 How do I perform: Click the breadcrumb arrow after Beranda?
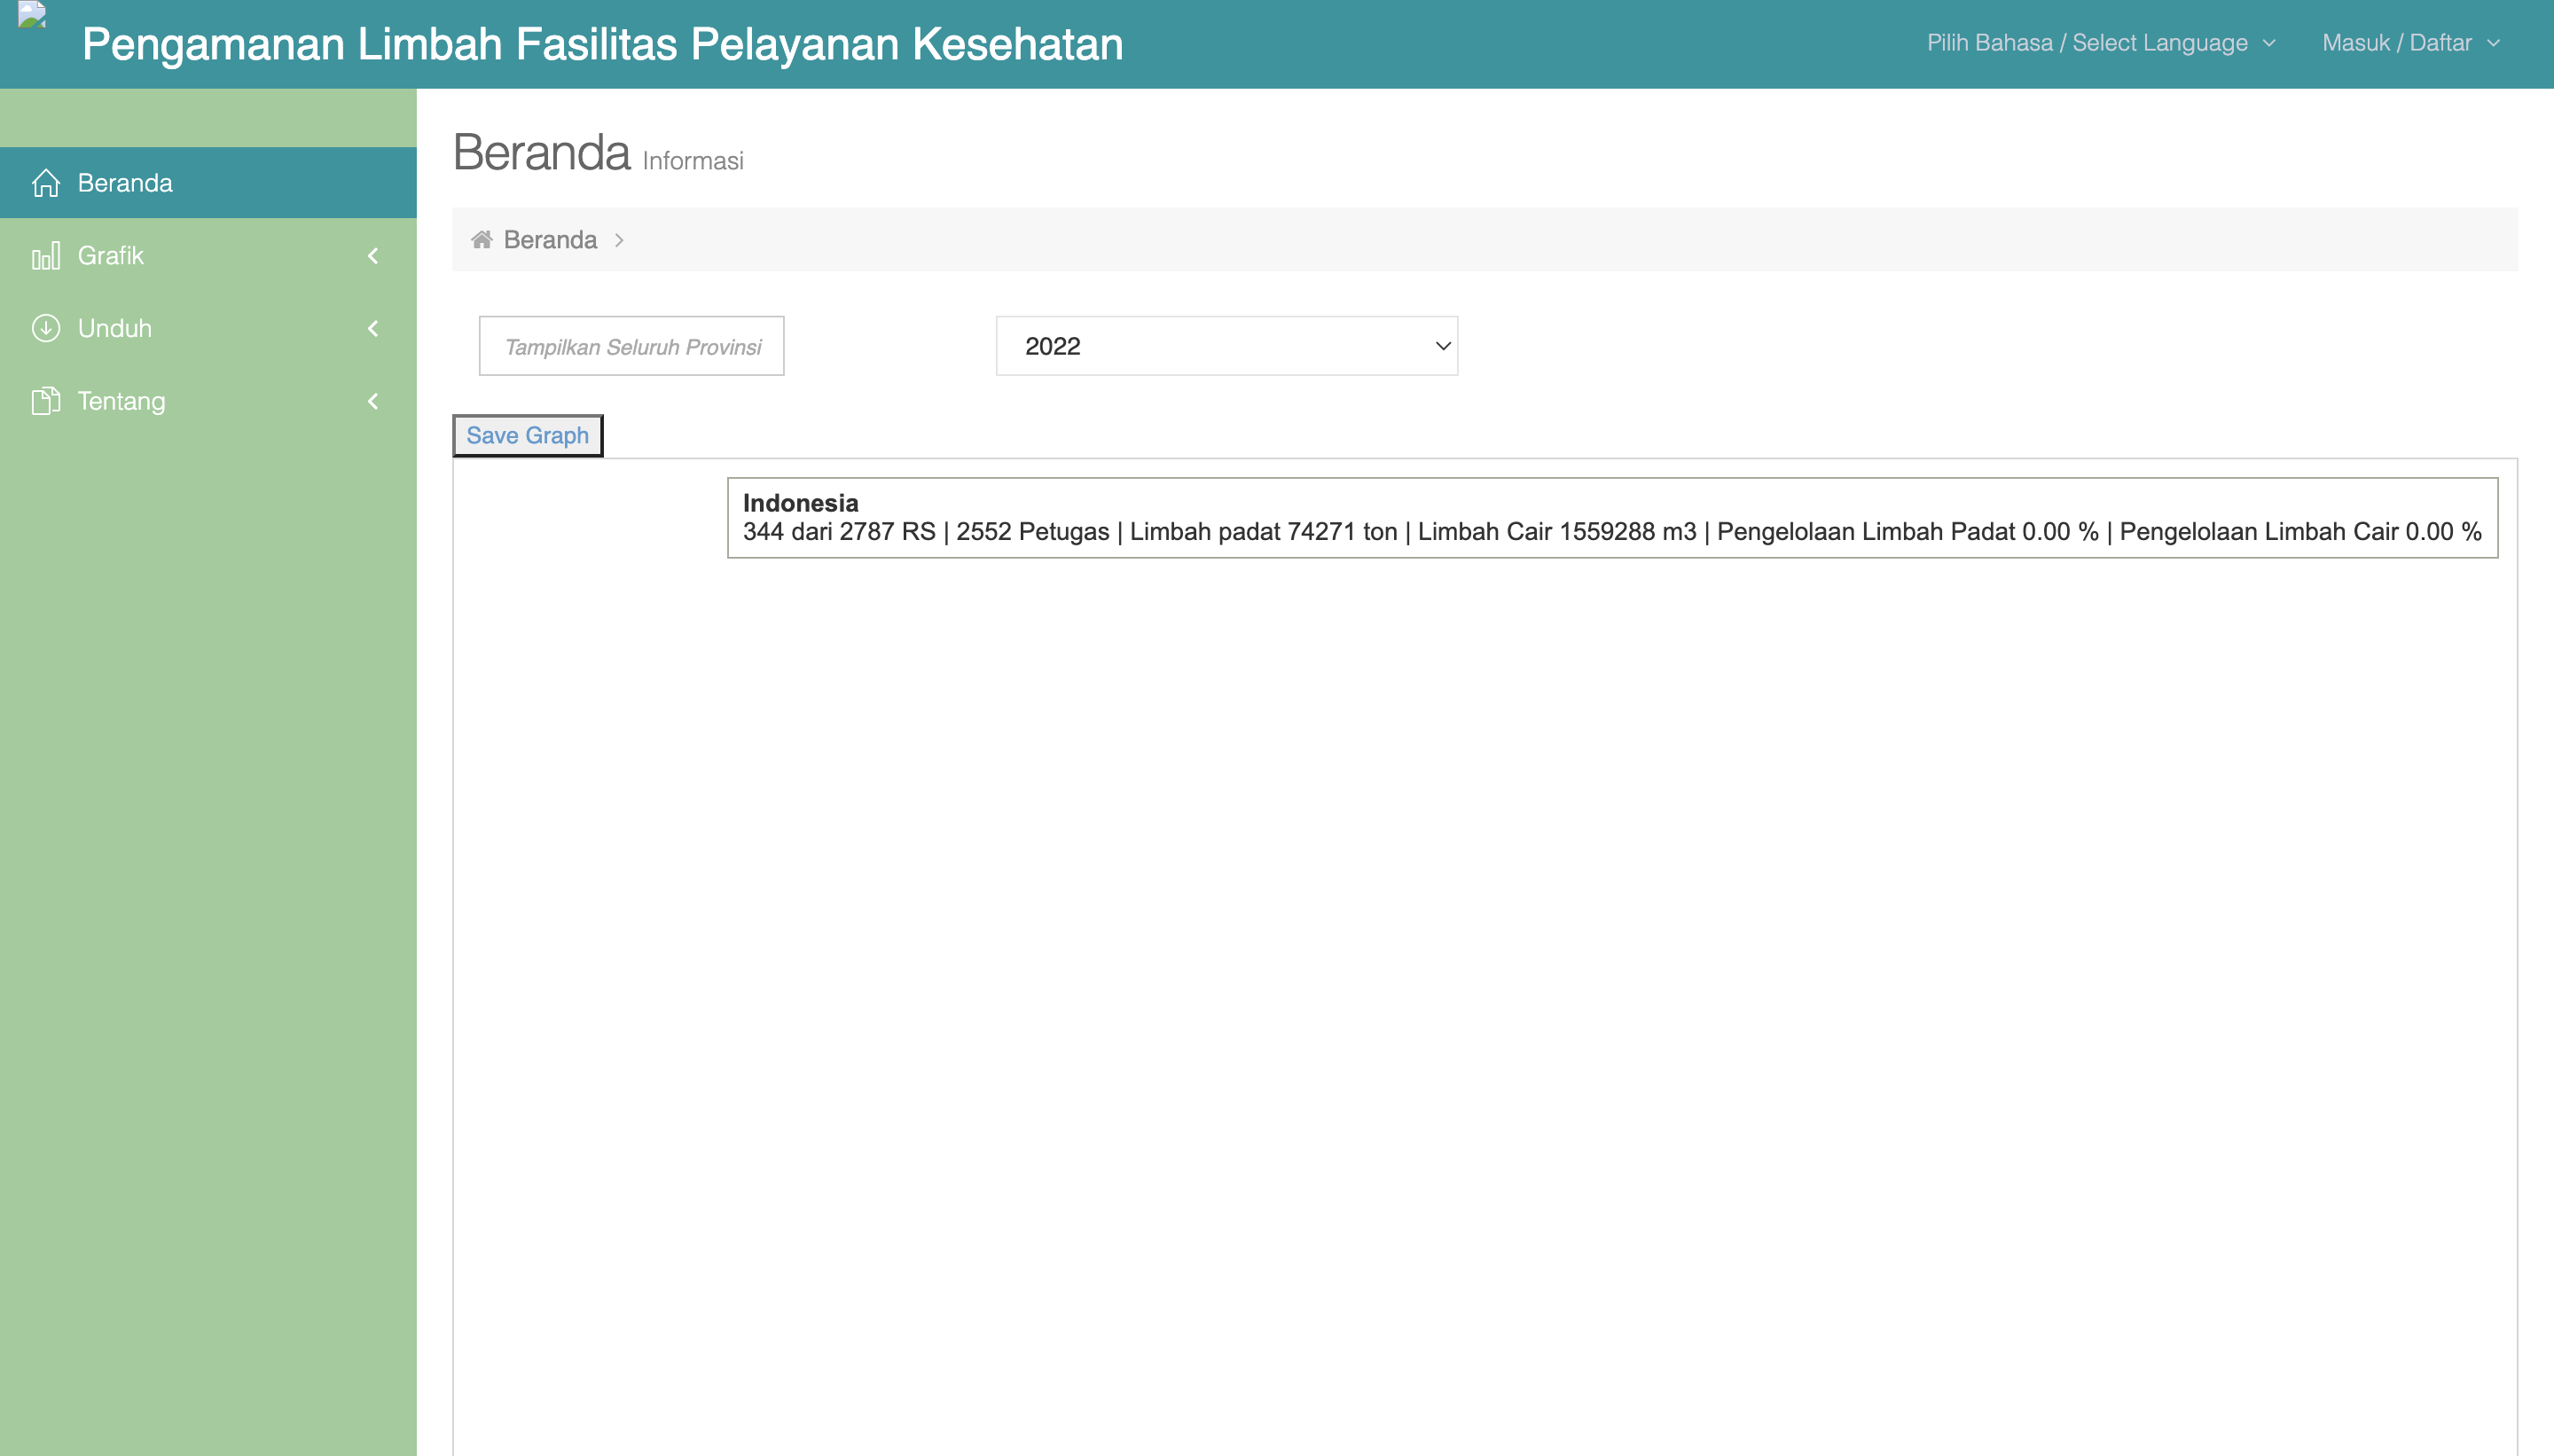coord(619,240)
